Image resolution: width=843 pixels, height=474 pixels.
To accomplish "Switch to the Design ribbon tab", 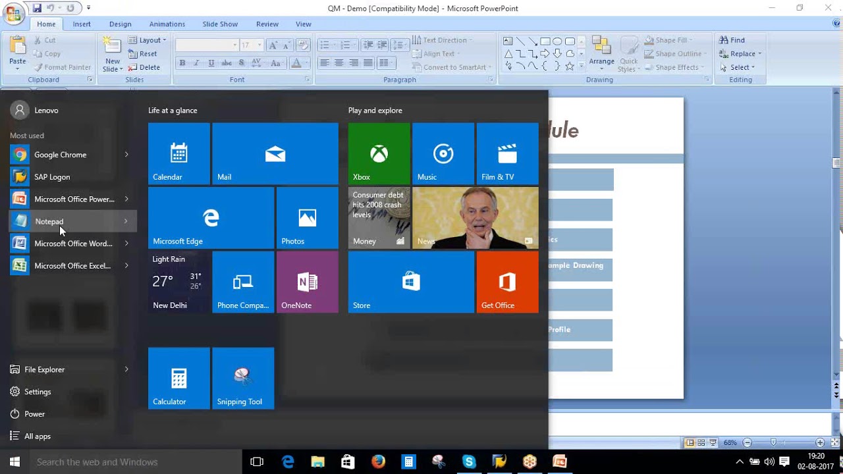I will (x=121, y=24).
